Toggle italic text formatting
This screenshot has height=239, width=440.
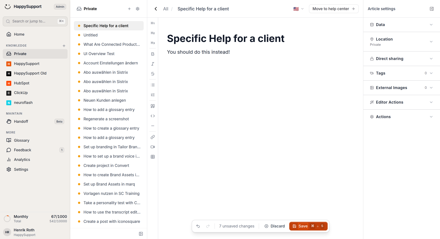[153, 64]
